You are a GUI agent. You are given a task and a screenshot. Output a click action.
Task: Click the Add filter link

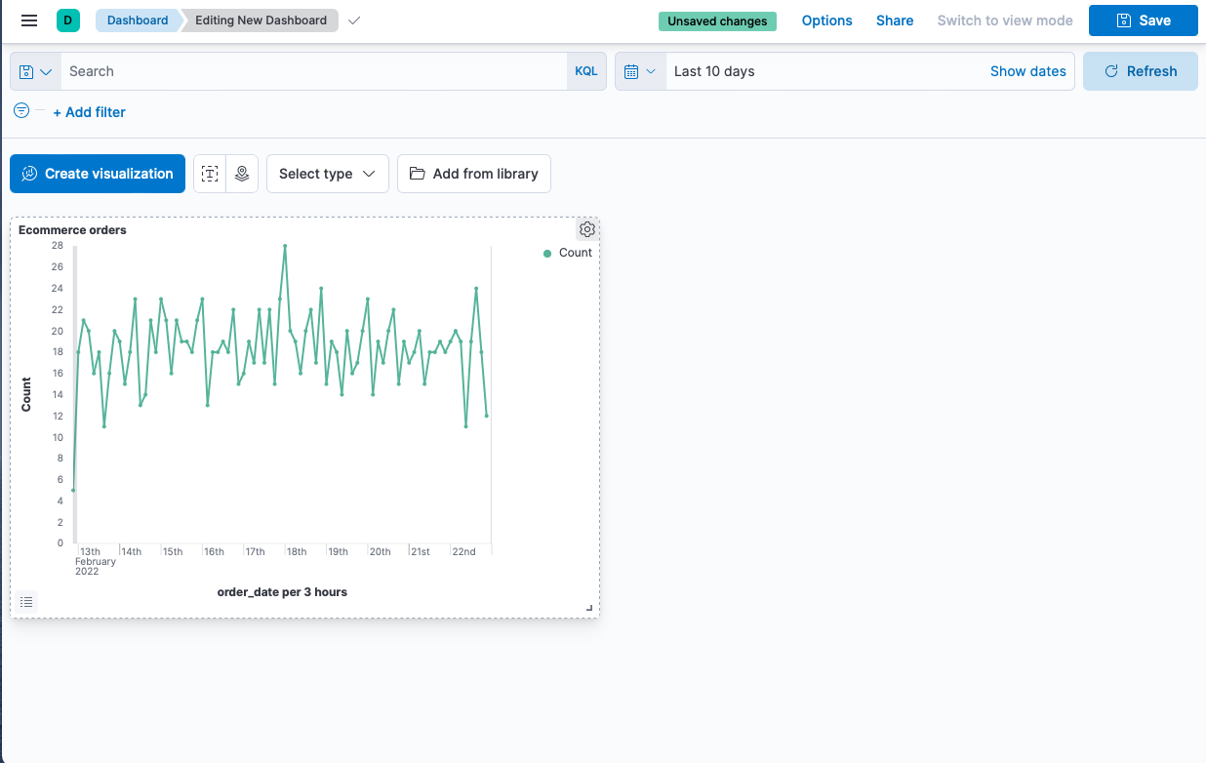tap(89, 111)
